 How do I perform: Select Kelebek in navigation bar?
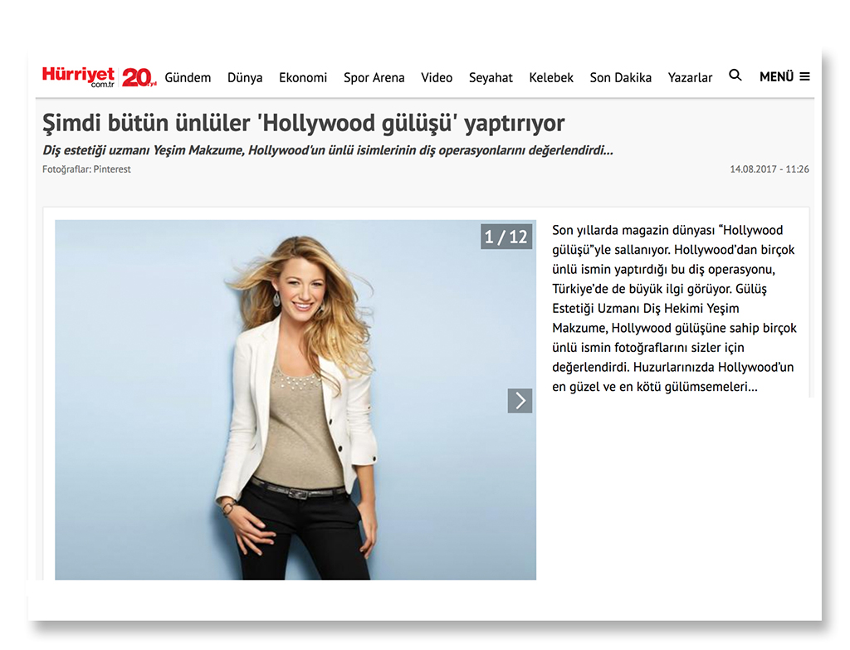551,77
